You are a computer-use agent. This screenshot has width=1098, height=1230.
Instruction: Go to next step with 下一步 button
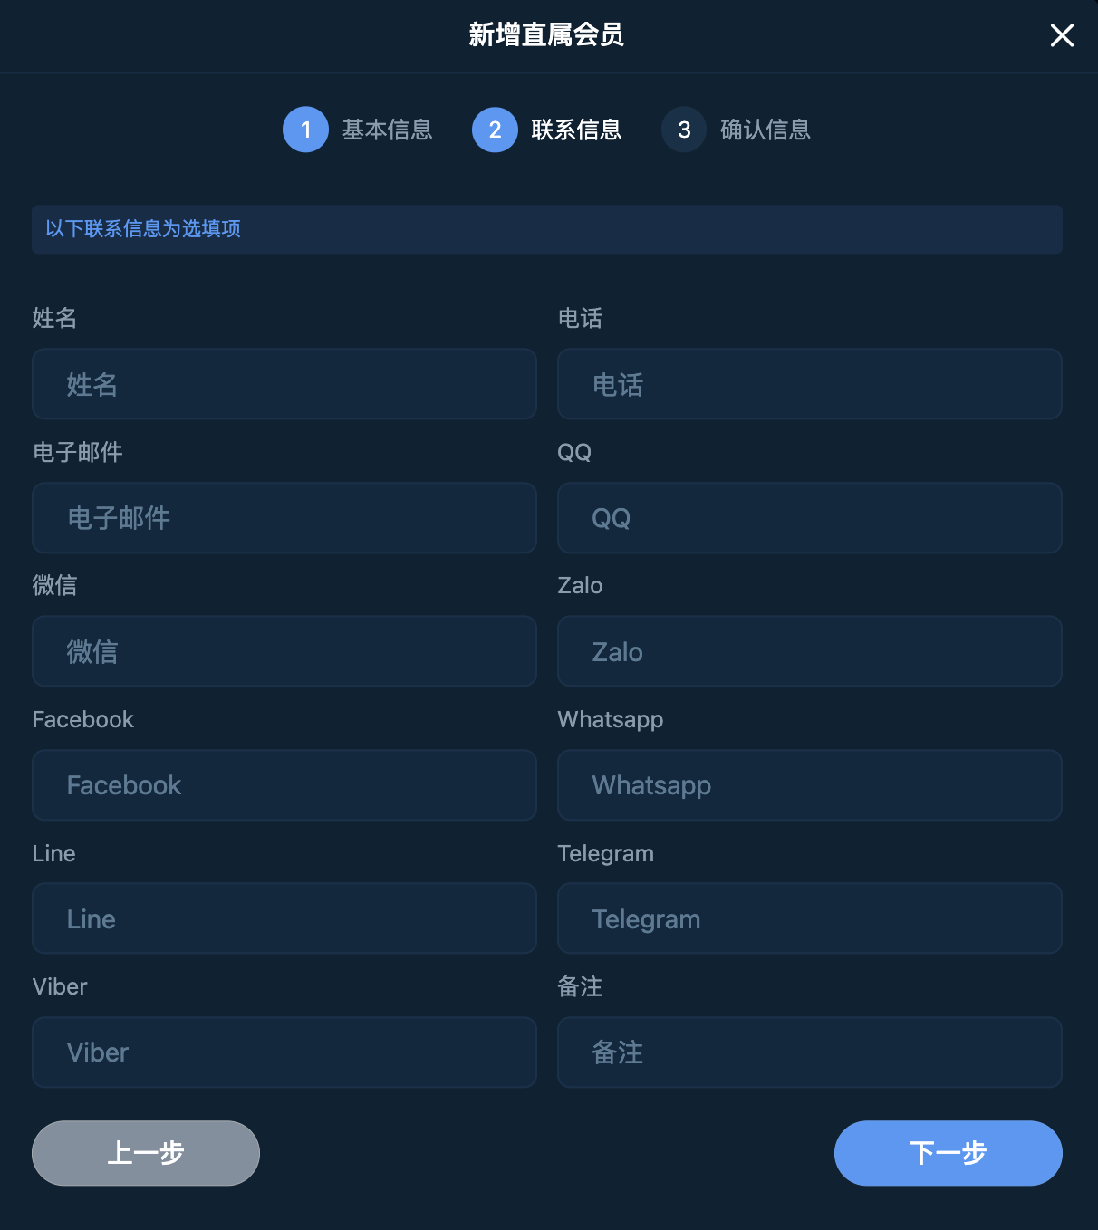click(x=948, y=1153)
